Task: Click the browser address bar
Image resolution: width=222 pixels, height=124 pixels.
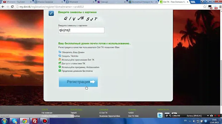Action: click(x=92, y=6)
